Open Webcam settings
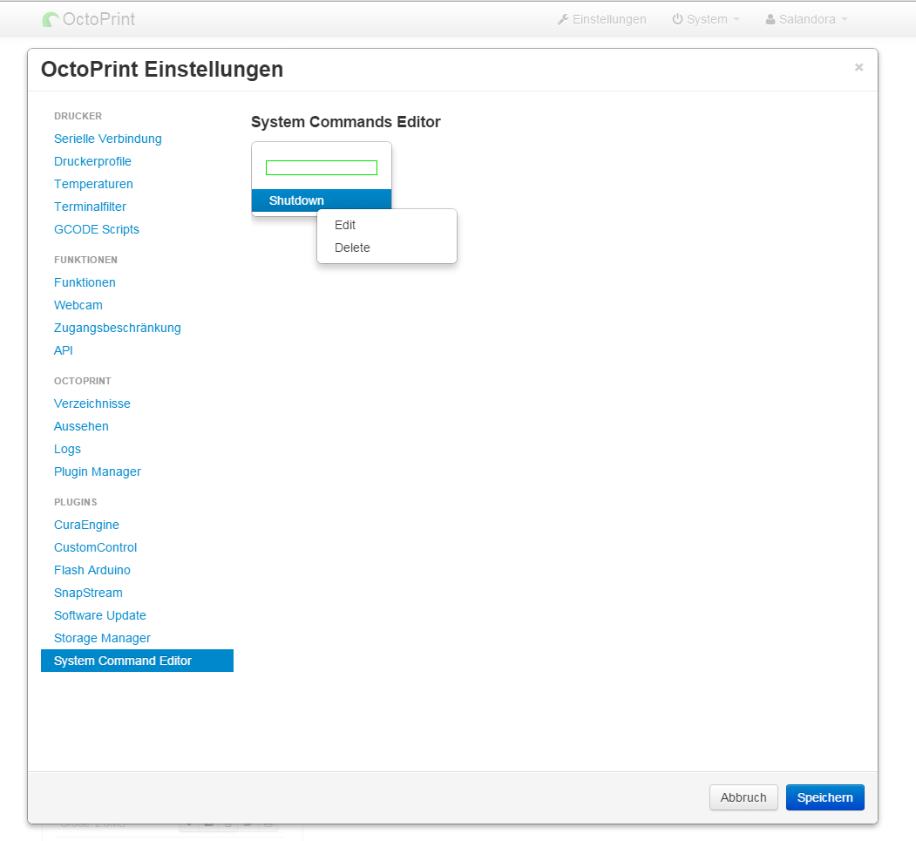916x841 pixels. coord(78,305)
